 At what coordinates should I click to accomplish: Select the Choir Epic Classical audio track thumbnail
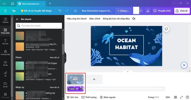click(20, 47)
